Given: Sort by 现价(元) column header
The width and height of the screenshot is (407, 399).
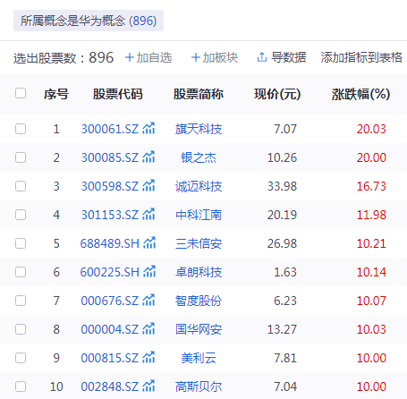Looking at the screenshot, I should [x=277, y=94].
